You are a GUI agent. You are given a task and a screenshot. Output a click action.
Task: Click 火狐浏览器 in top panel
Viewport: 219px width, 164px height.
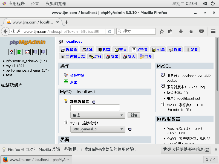pos(56,4)
